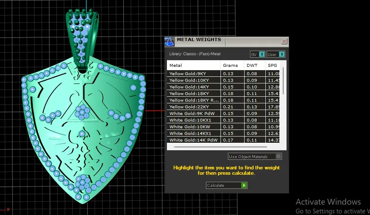370x215 pixels.
Task: Select the Yellow Gold:18KY R... row
Action: [x=223, y=100]
